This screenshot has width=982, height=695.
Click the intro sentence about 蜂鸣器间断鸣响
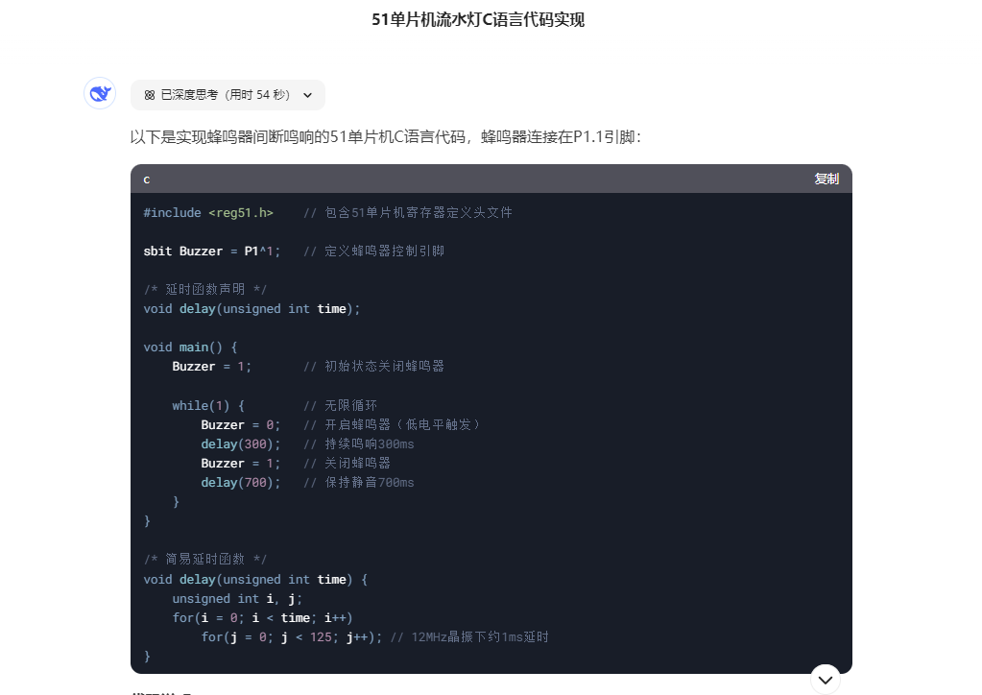point(386,136)
